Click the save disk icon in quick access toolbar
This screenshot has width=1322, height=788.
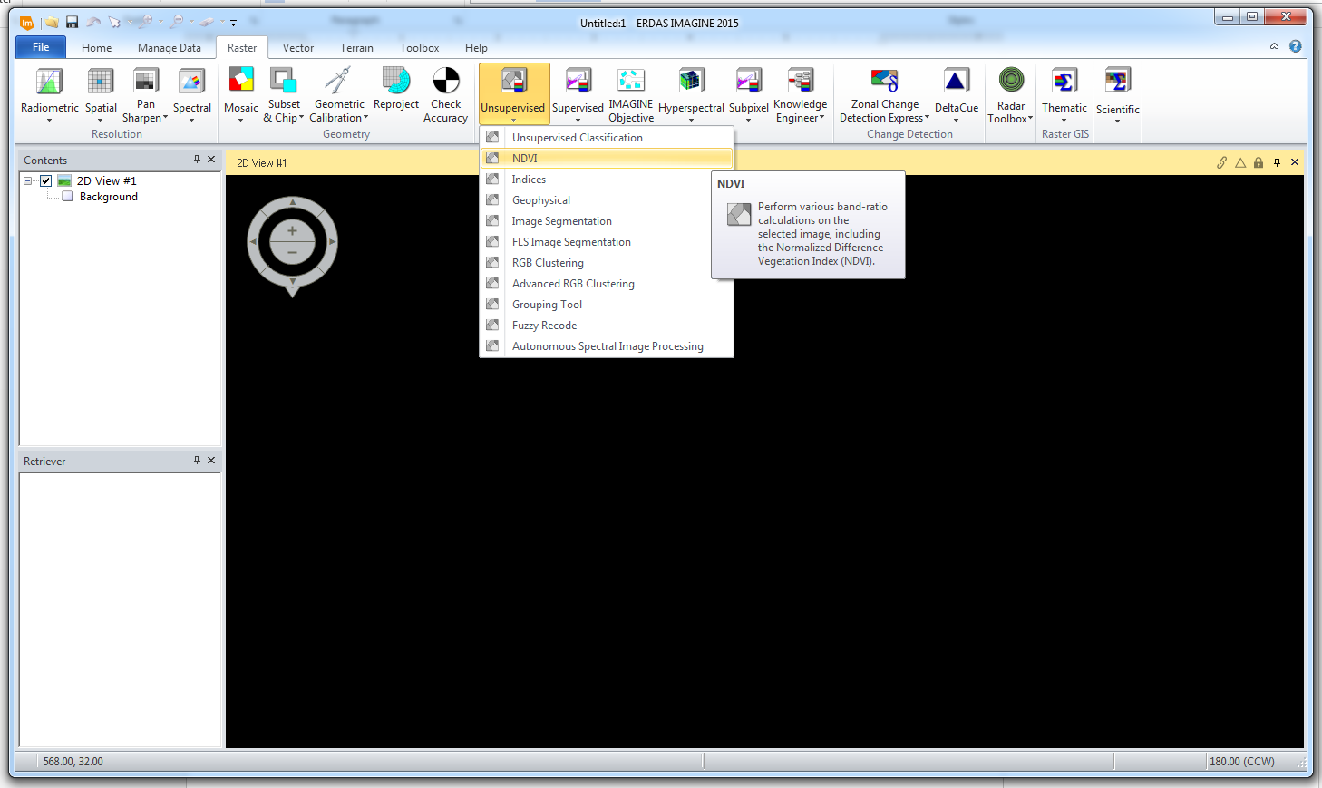point(72,23)
